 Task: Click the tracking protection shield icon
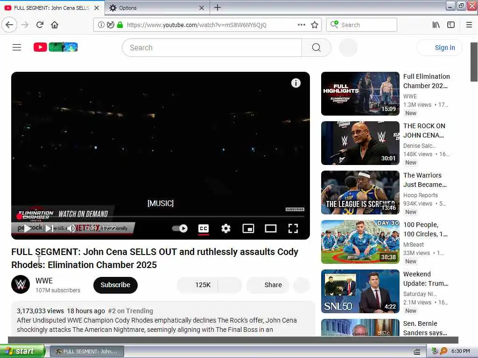tap(110, 25)
